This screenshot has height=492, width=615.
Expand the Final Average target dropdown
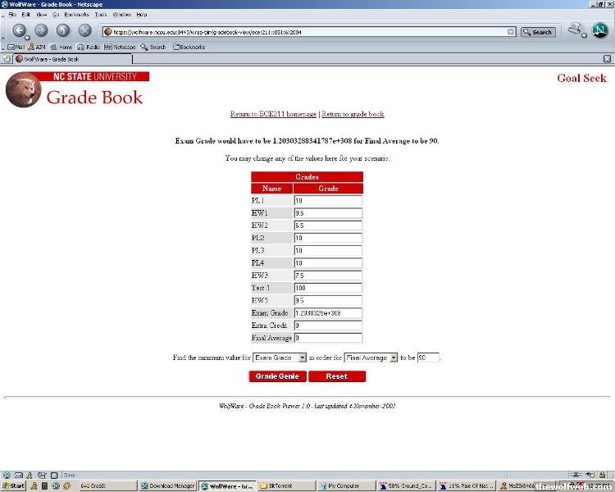click(x=394, y=358)
